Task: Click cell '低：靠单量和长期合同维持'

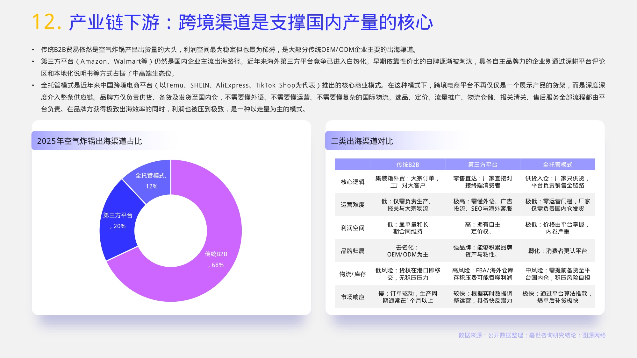Action: (x=408, y=228)
